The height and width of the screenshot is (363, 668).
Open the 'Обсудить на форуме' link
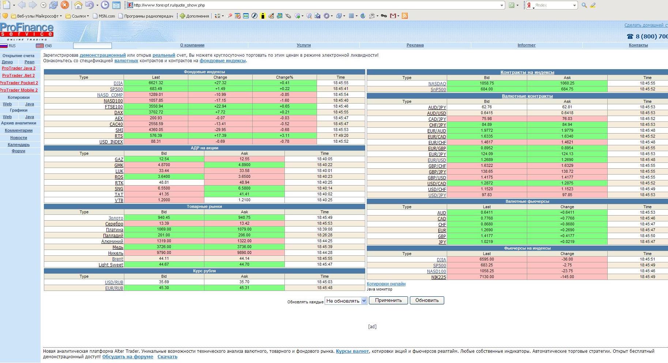pos(128,357)
